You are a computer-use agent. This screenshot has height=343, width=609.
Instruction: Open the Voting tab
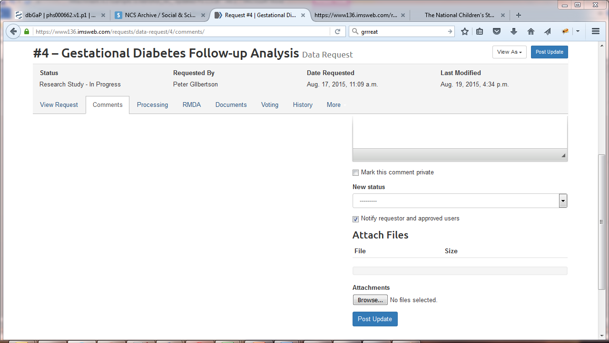[270, 105]
